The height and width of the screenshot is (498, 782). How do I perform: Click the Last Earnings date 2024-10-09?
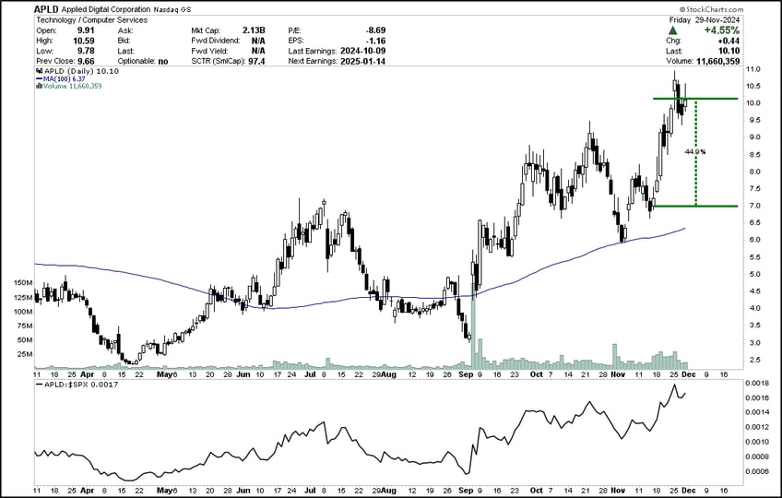tap(363, 51)
